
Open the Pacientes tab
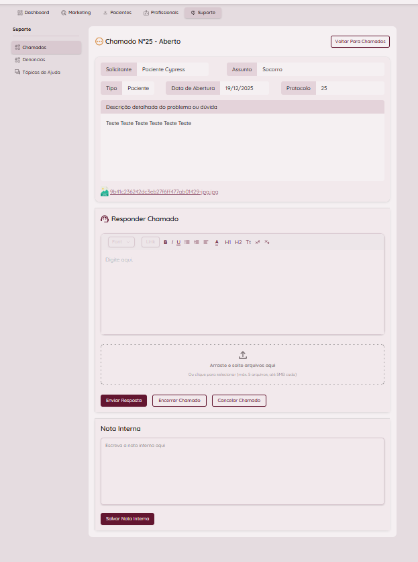pyautogui.click(x=117, y=13)
